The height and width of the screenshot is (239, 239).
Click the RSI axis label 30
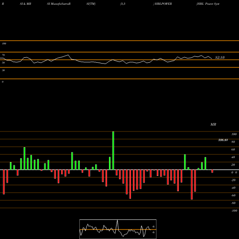coord(3,70)
